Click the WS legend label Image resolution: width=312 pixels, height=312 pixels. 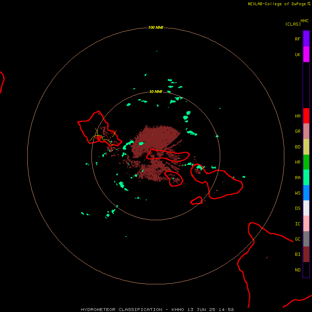pyautogui.click(x=297, y=193)
